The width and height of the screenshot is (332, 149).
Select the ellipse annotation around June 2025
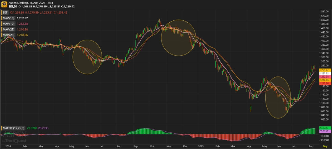click(x=278, y=97)
